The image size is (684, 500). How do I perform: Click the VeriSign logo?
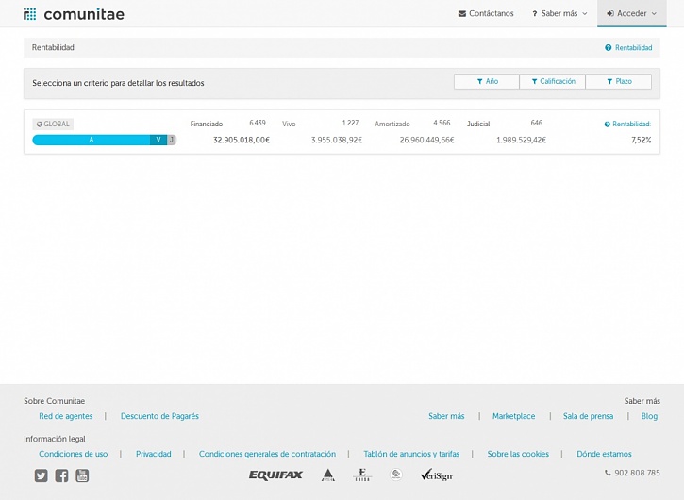click(436, 475)
